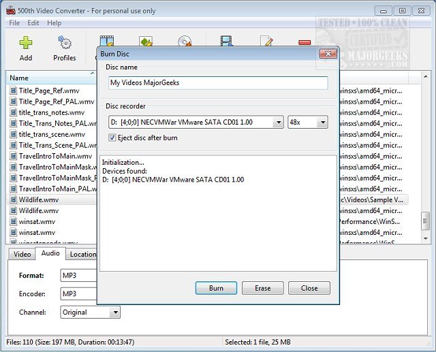Click the Format MP3 combo box
436x352 pixels.
[x=79, y=275]
